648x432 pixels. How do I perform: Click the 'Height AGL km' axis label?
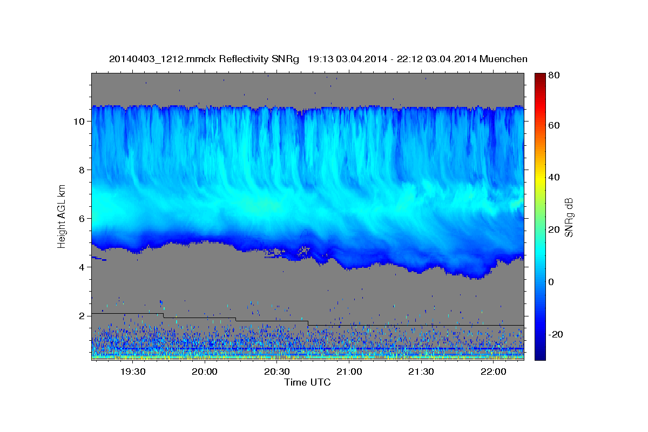62,217
